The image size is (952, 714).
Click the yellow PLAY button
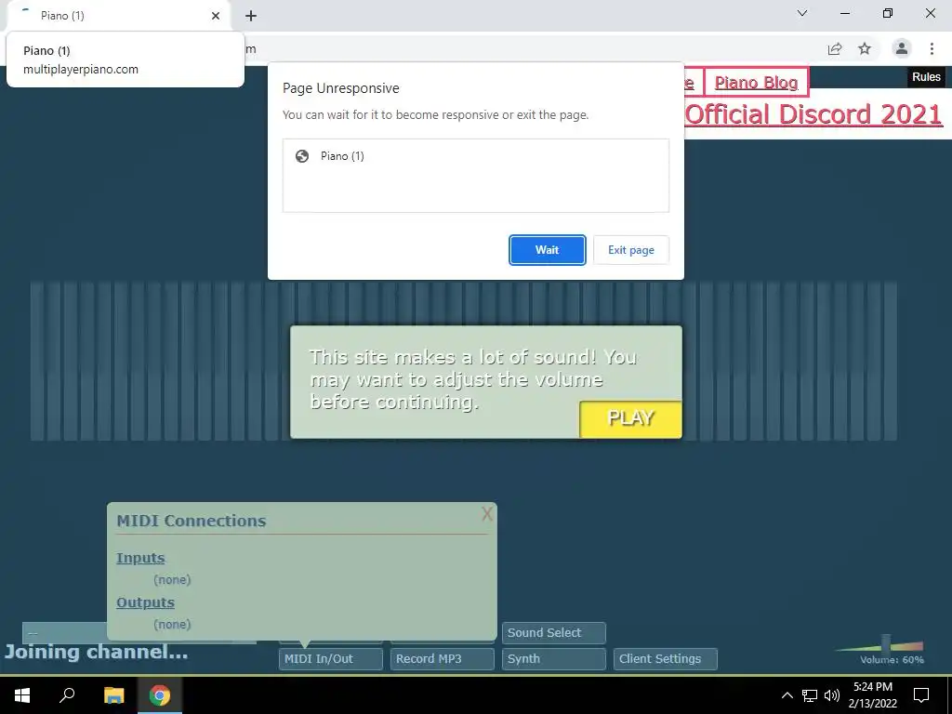(630, 419)
